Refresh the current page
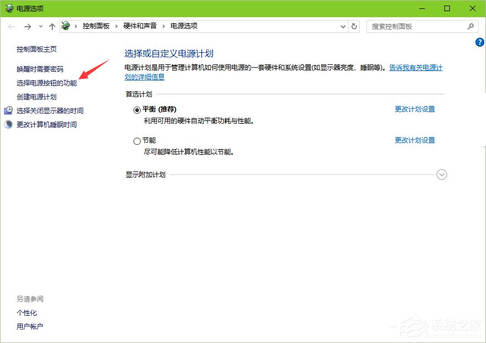The height and width of the screenshot is (343, 486). [x=354, y=26]
